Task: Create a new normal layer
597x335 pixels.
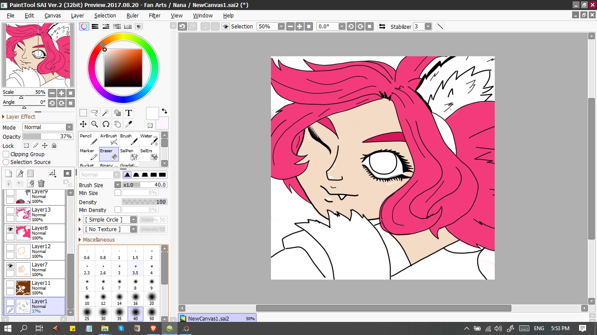Action: coord(9,174)
